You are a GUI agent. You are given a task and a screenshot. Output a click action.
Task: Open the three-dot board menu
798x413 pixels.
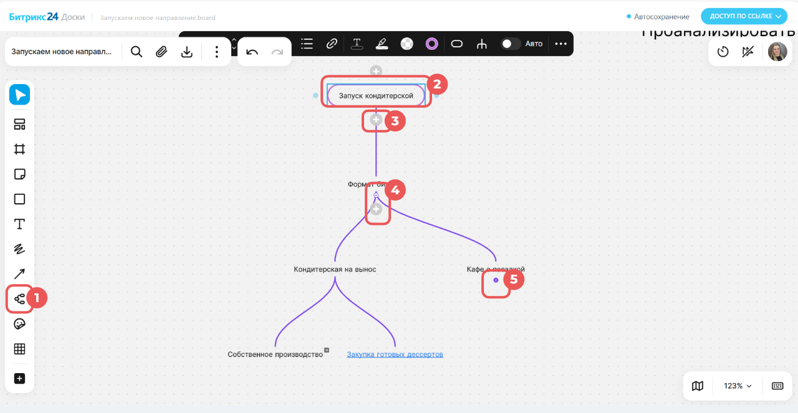click(x=217, y=52)
